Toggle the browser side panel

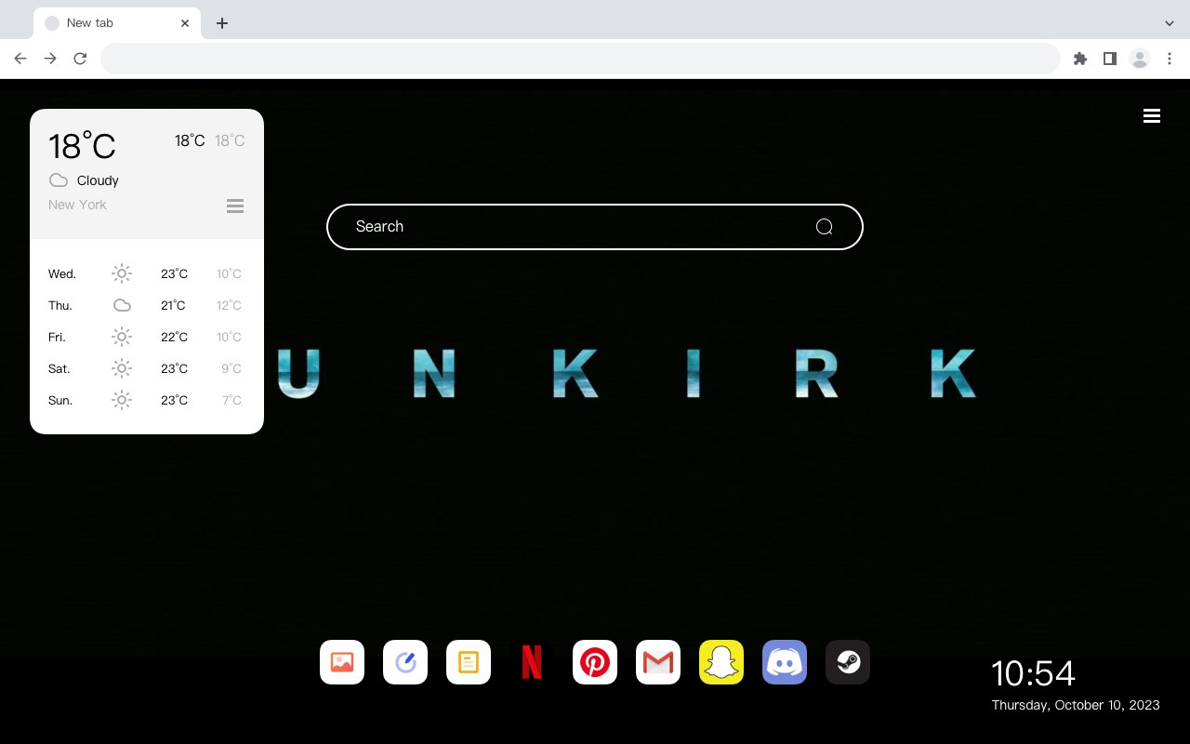tap(1110, 59)
